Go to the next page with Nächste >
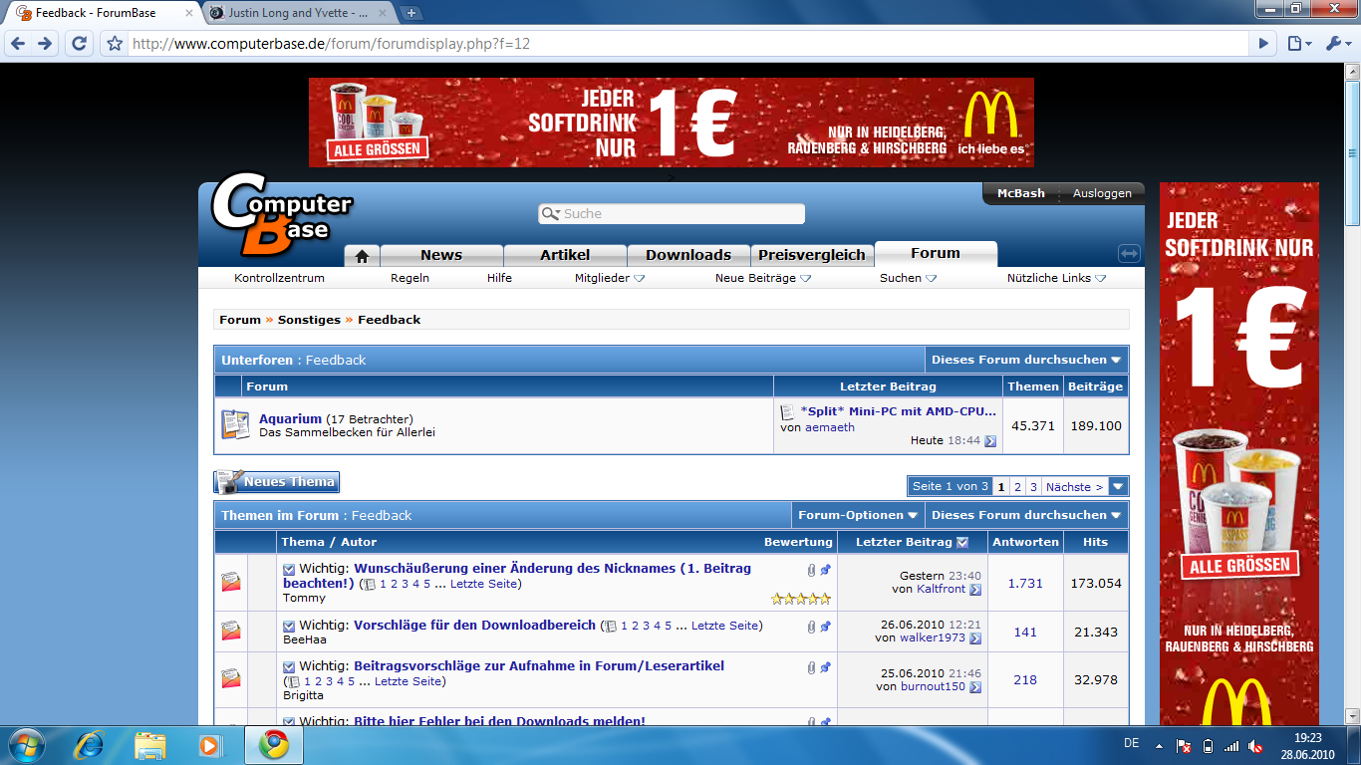 tap(1074, 487)
